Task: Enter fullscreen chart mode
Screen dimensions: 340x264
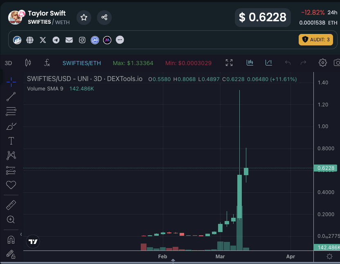Action: tap(229, 63)
